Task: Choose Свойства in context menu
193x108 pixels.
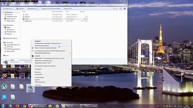Action: (x=51, y=85)
